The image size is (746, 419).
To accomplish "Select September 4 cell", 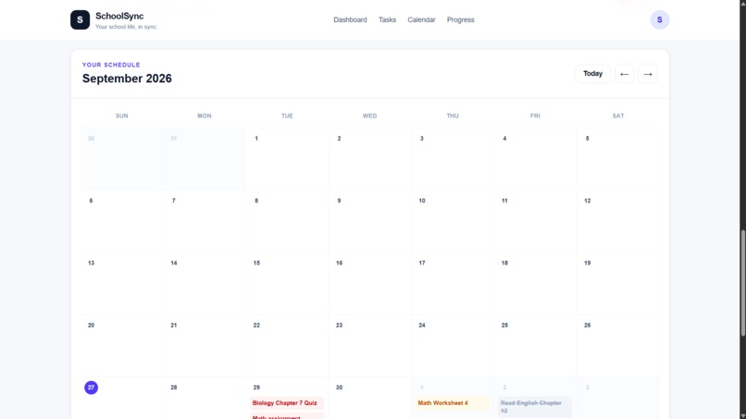I will [535, 159].
